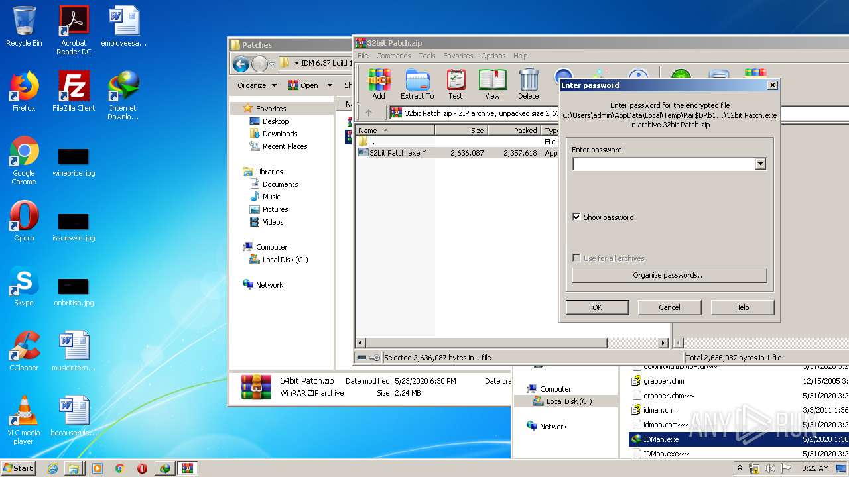Sort by the Name column header
The width and height of the screenshot is (849, 477).
(x=395, y=131)
